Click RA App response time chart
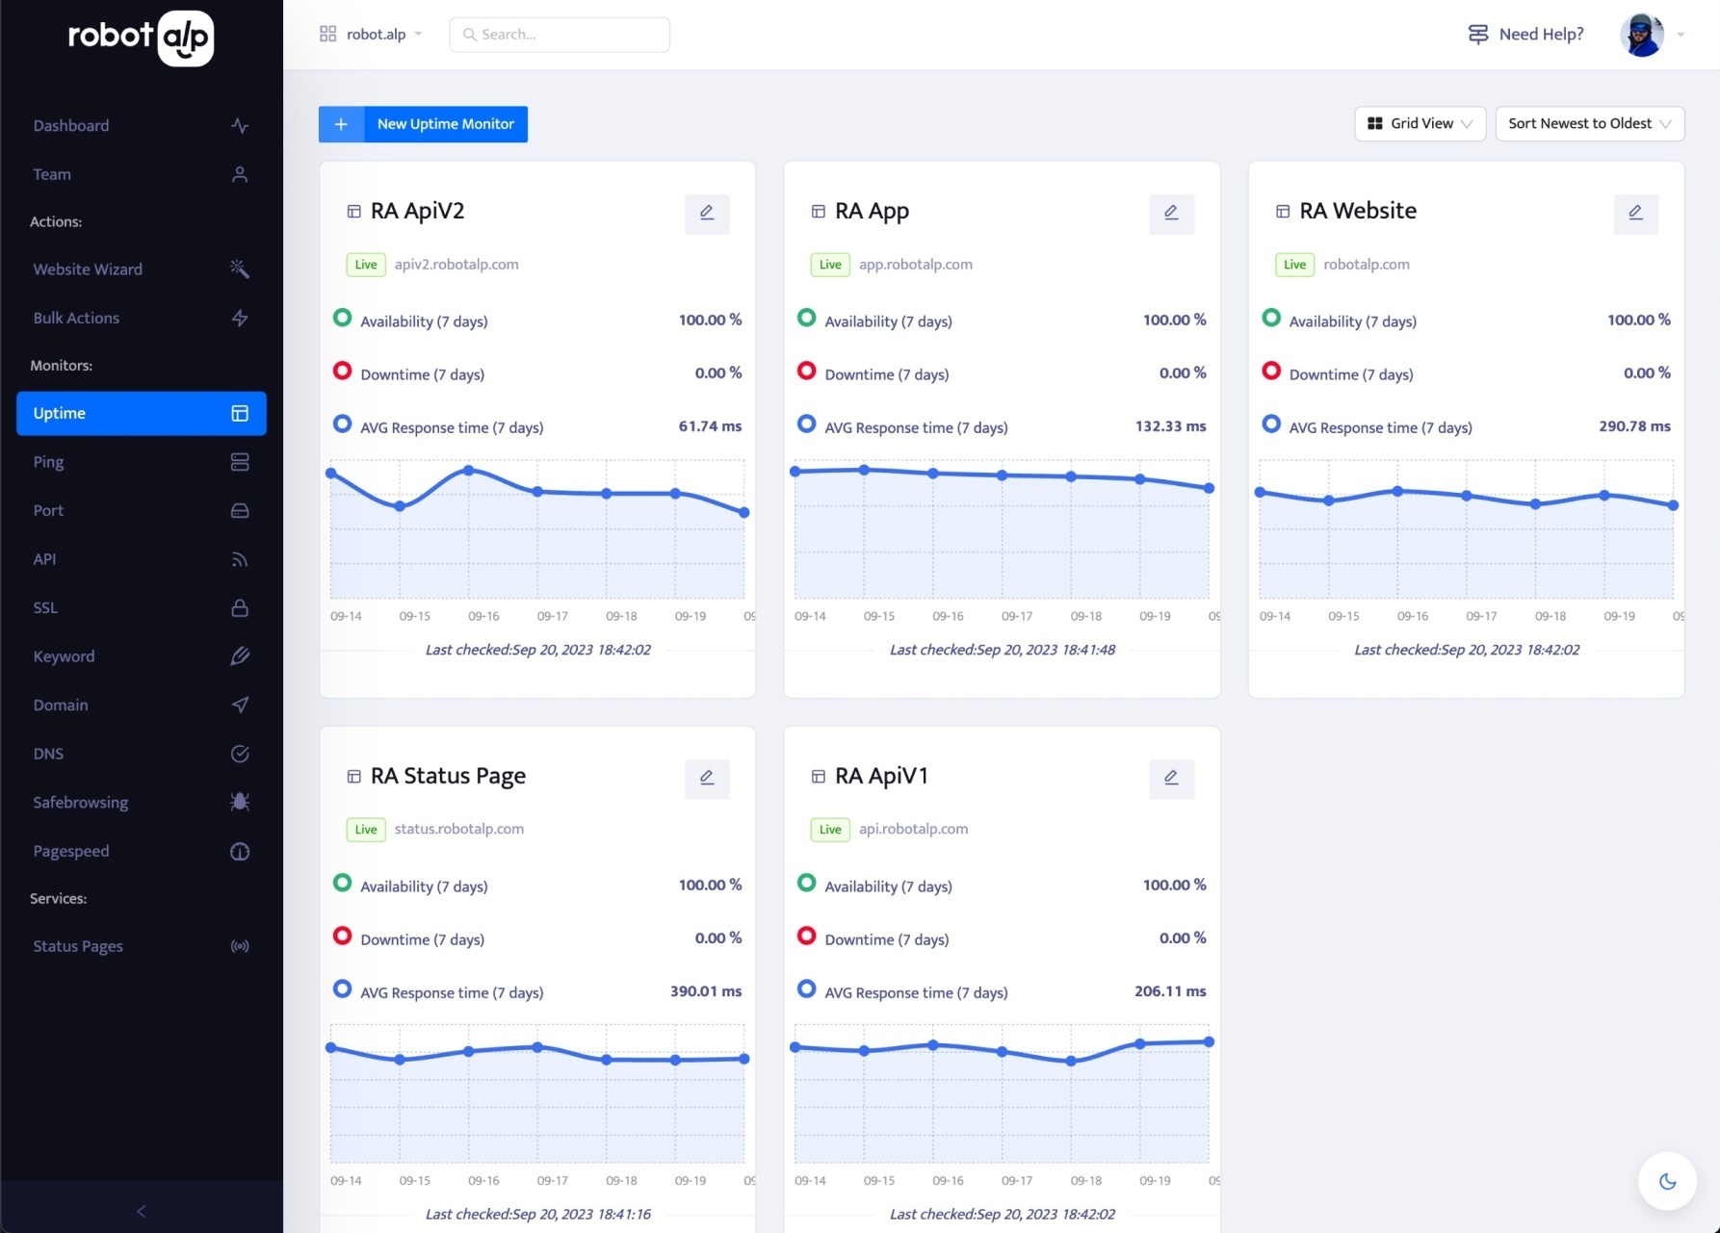 (1002, 529)
